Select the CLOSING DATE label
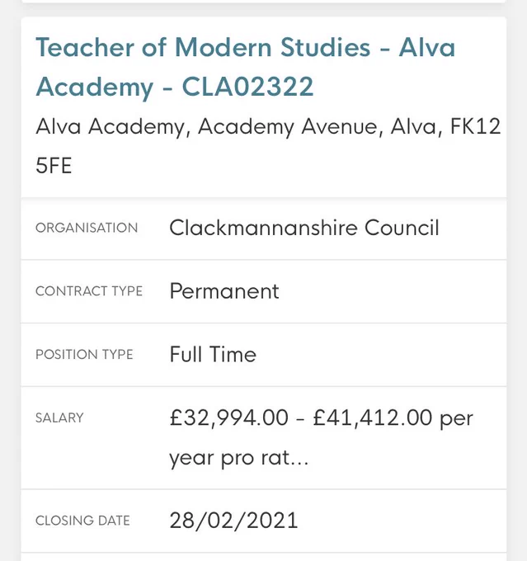Image resolution: width=527 pixels, height=561 pixels. tap(82, 521)
